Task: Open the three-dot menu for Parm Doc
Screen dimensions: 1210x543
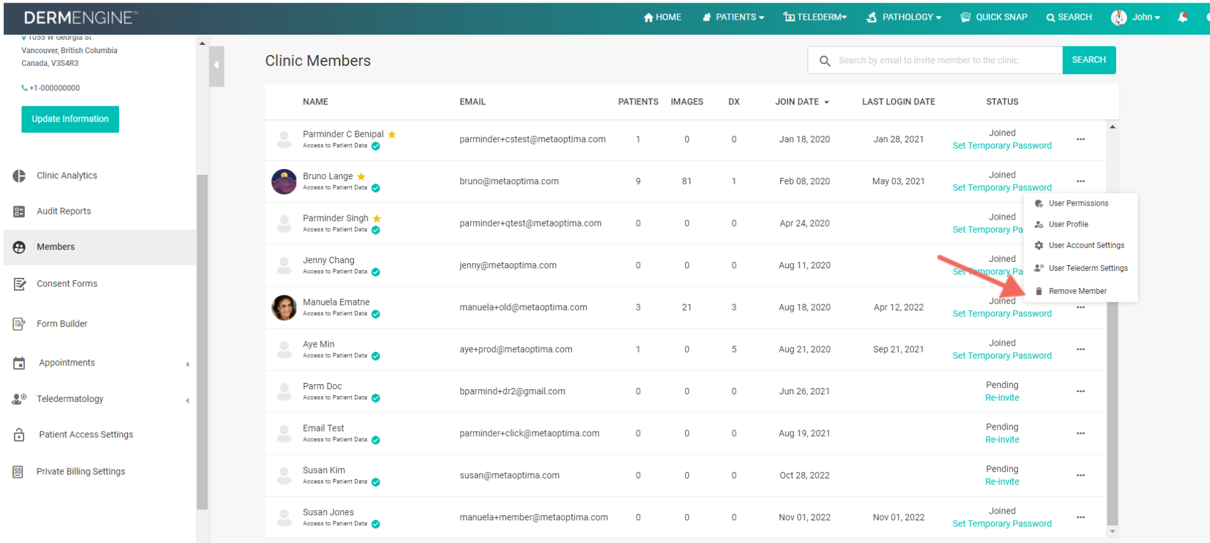Action: click(1081, 391)
